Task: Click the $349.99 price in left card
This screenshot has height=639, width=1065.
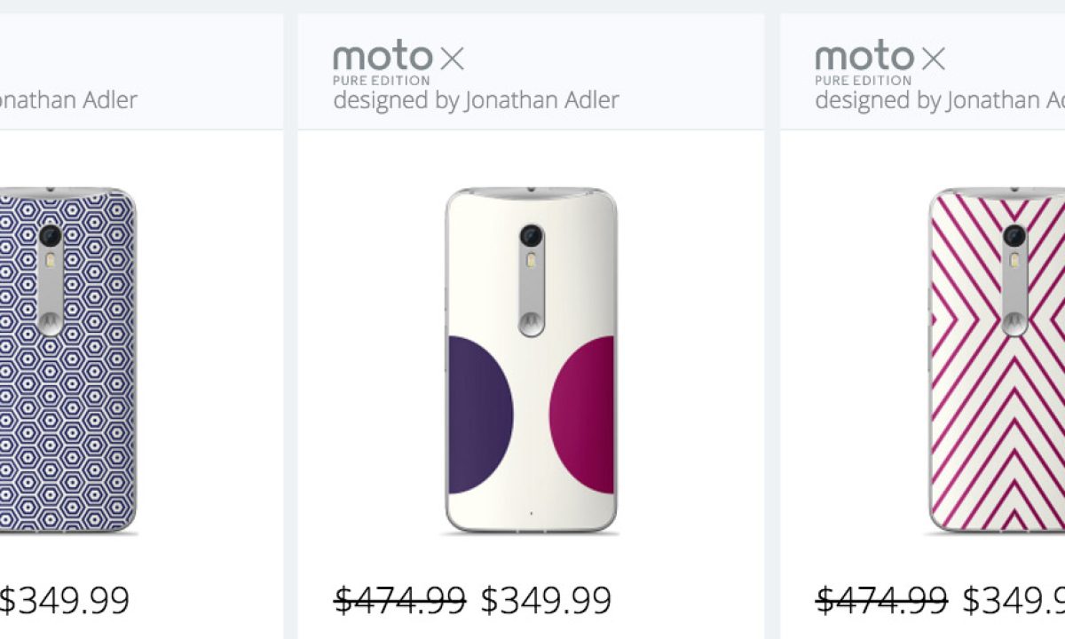Action: [x=64, y=601]
